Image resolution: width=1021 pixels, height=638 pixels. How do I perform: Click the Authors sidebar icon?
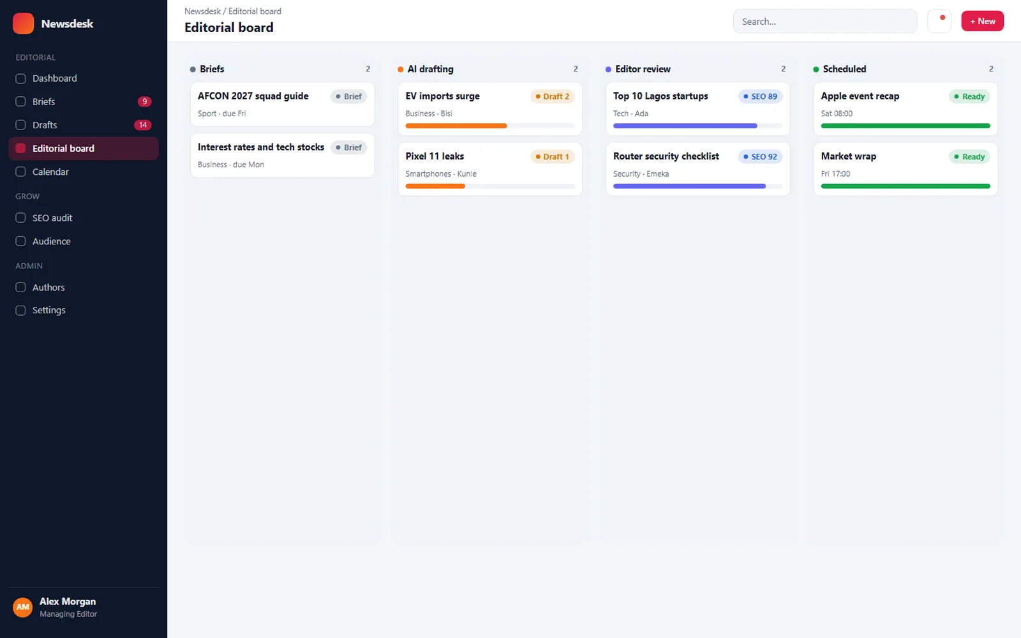[x=20, y=287]
